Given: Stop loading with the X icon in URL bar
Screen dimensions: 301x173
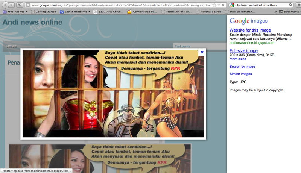Looking at the screenshot, I should 223,5.
